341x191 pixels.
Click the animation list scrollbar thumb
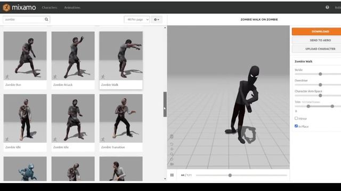click(x=165, y=105)
